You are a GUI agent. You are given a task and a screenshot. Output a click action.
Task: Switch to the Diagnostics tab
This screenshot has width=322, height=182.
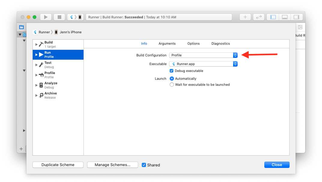[x=220, y=43]
